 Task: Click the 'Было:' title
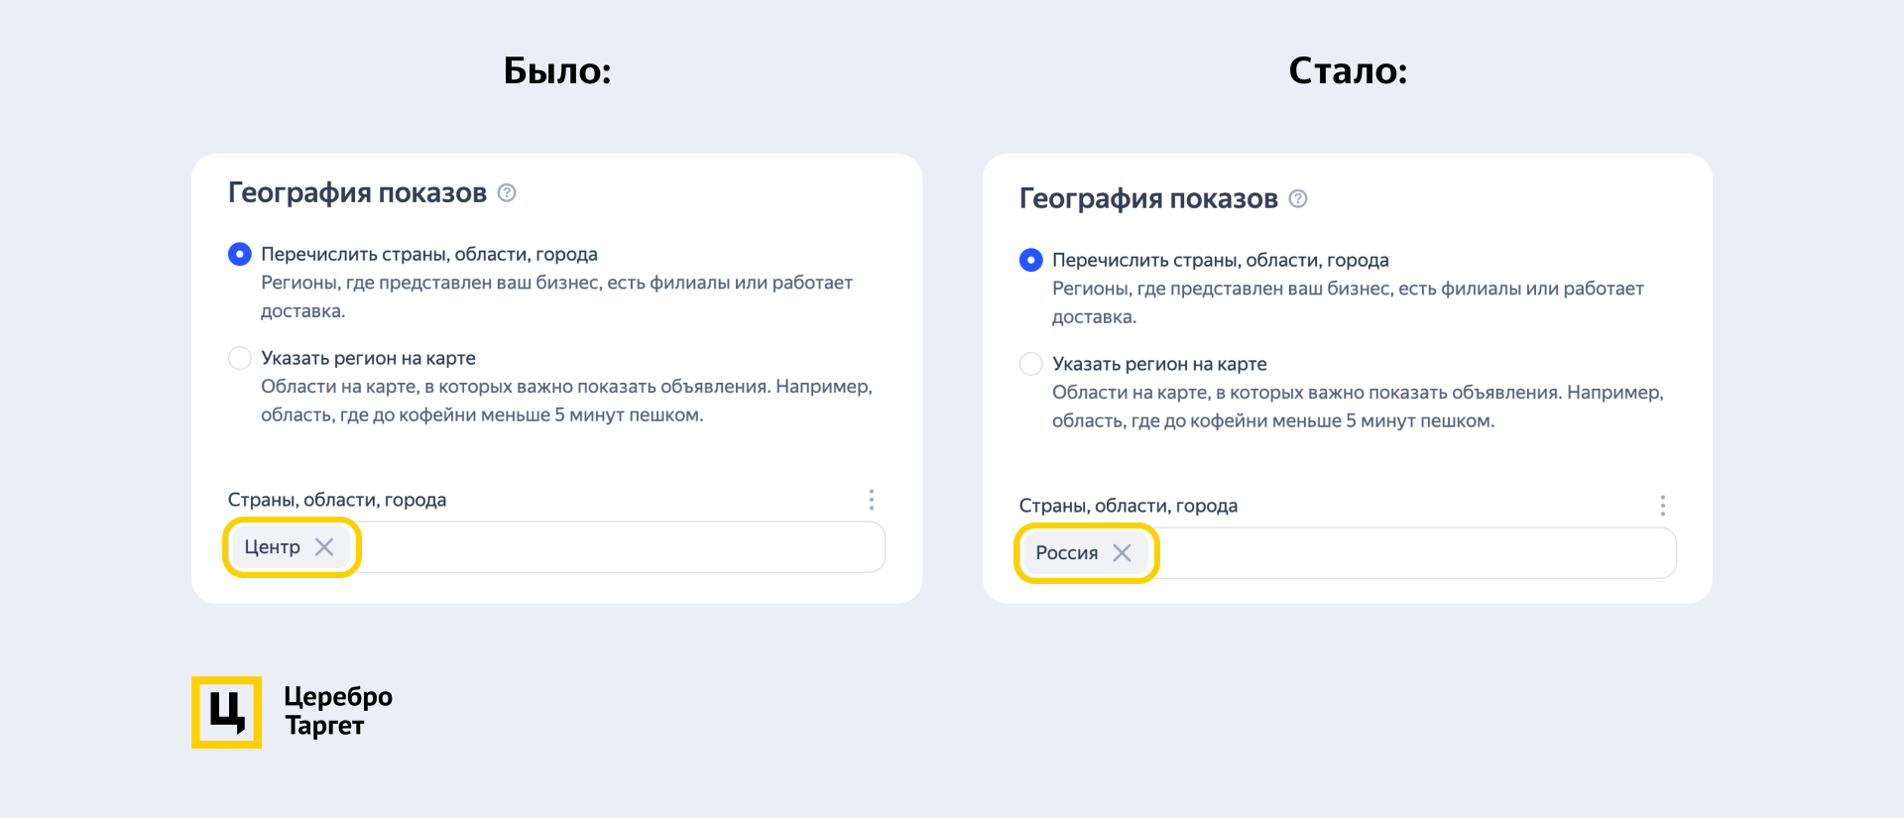pyautogui.click(x=557, y=70)
